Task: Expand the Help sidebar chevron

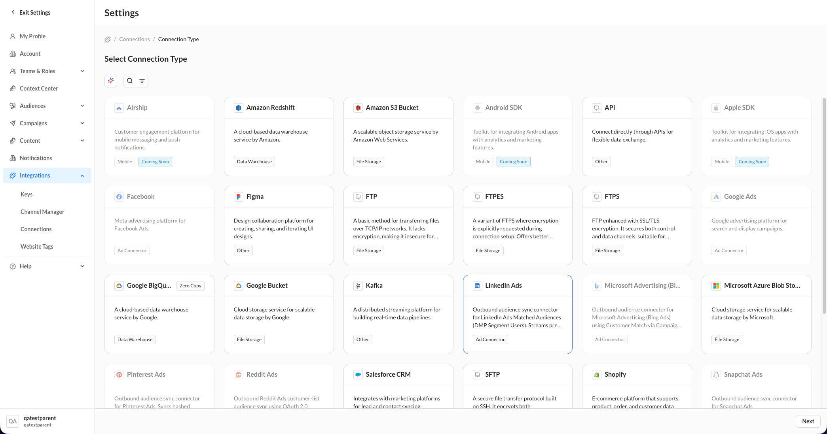Action: tap(82, 266)
